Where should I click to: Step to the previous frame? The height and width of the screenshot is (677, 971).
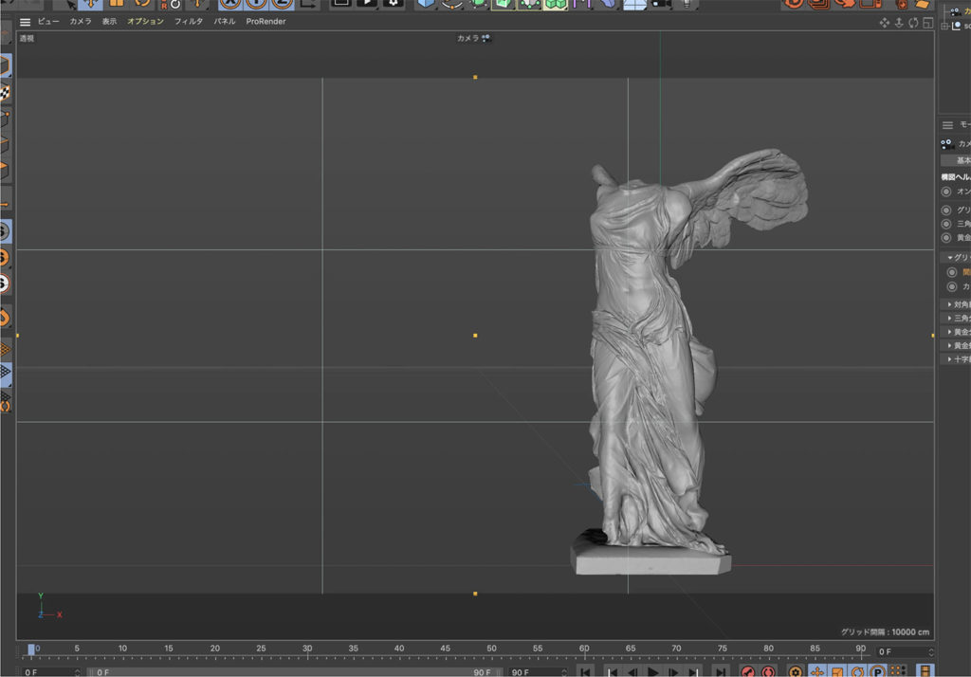[x=632, y=672]
